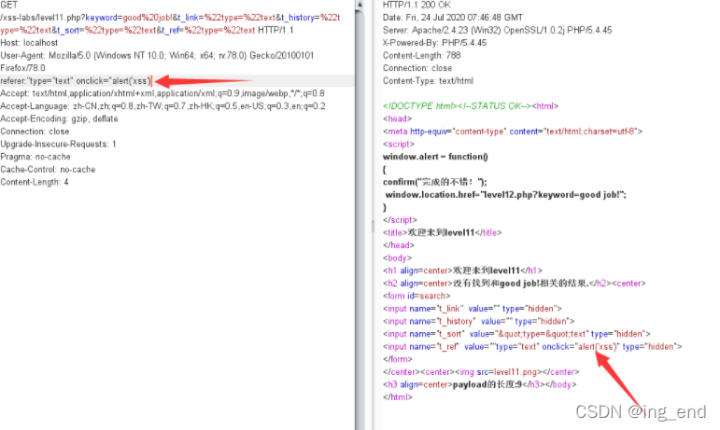
Task: Click the 'form id=search' line
Action: 416,296
